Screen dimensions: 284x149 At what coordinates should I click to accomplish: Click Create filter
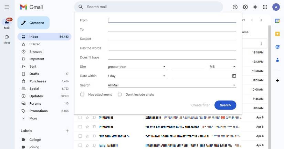click(200, 105)
